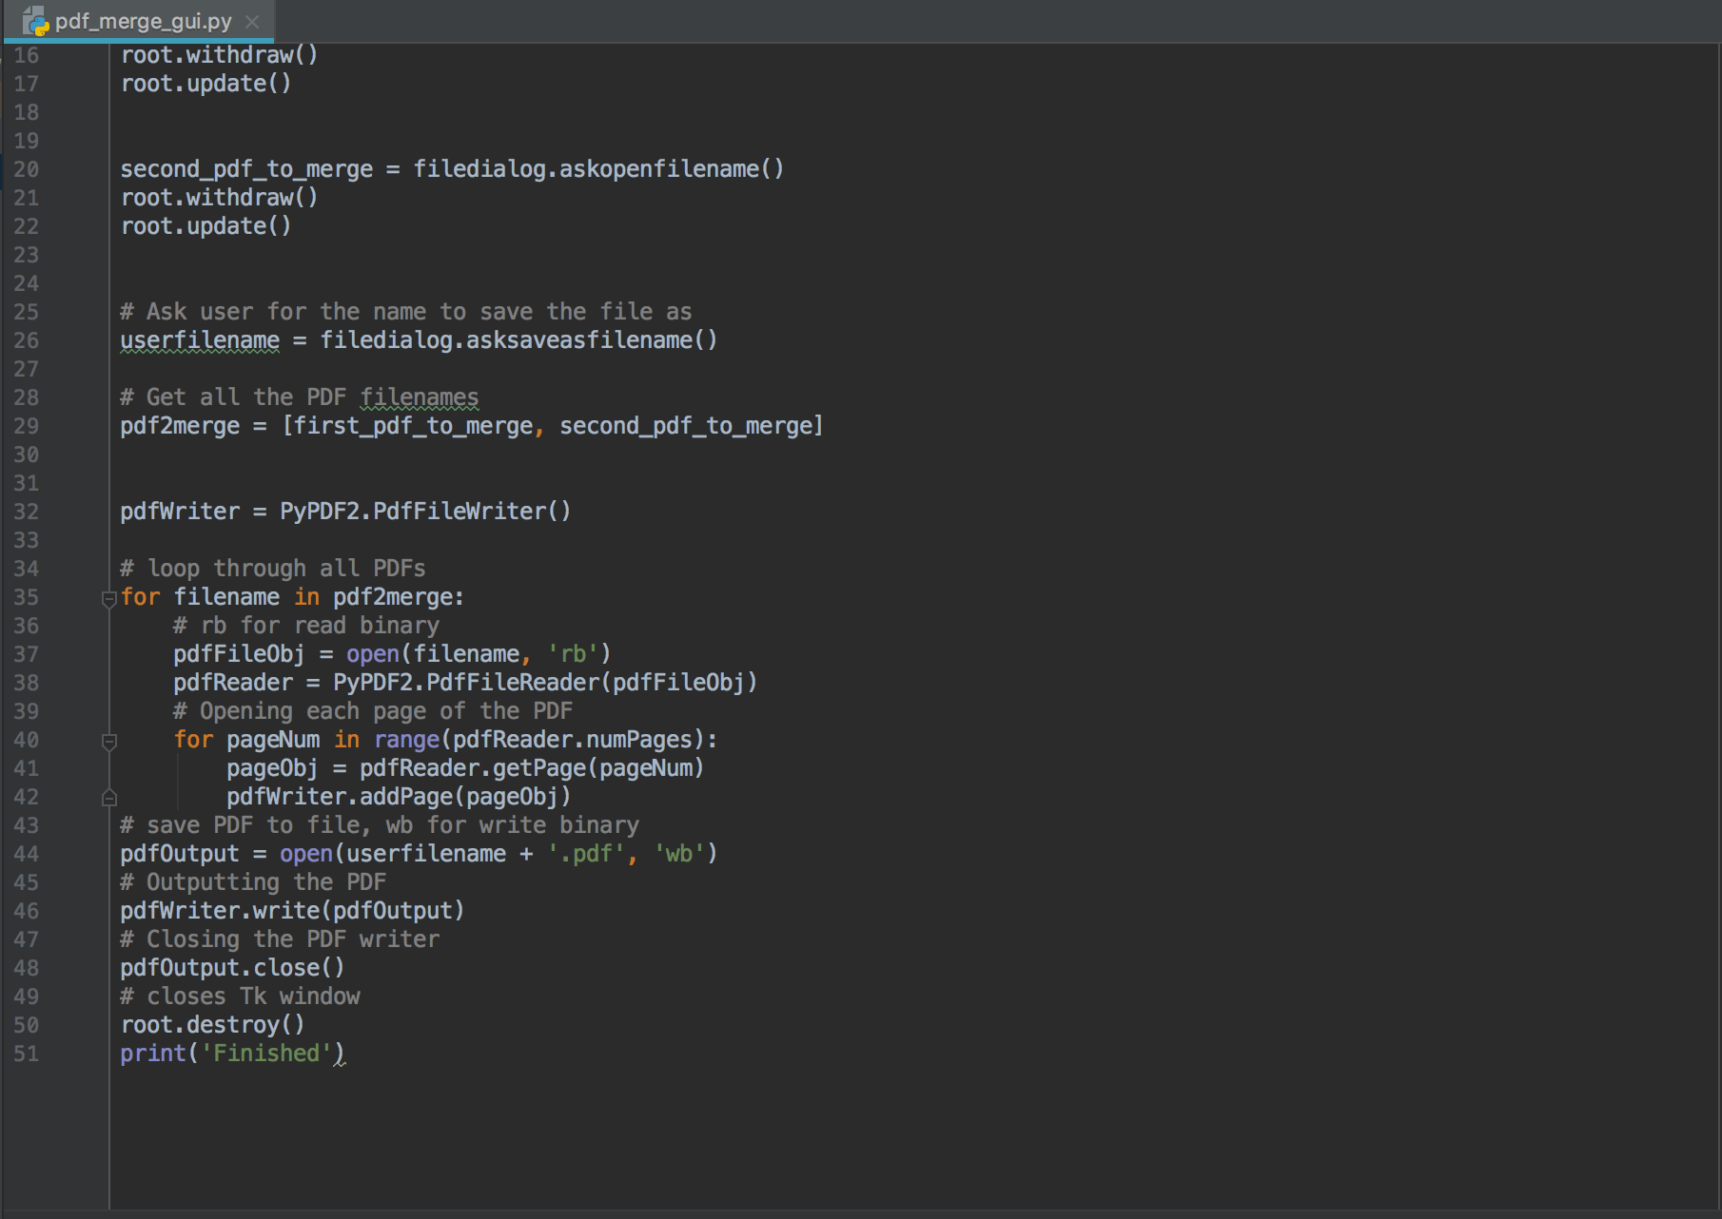Click the 'rb' string on line 37

(x=572, y=654)
